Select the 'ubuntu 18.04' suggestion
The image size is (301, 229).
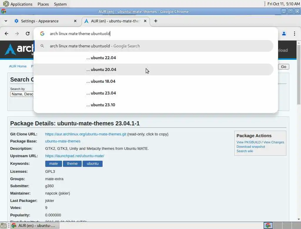153,81
